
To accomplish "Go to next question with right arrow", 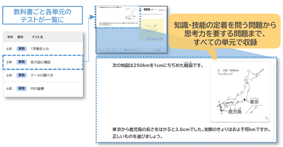I will (x=164, y=50).
